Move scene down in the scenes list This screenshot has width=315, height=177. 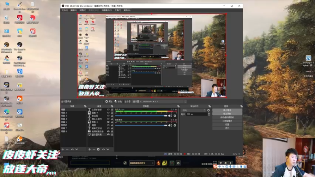pyautogui.click(x=76, y=149)
